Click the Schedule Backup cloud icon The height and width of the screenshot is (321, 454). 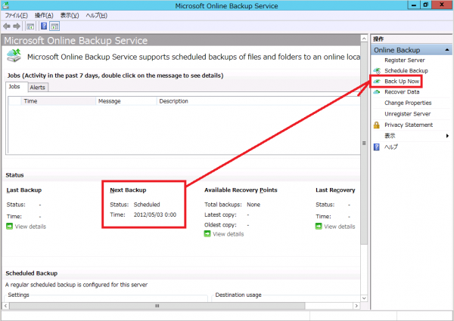(377, 70)
